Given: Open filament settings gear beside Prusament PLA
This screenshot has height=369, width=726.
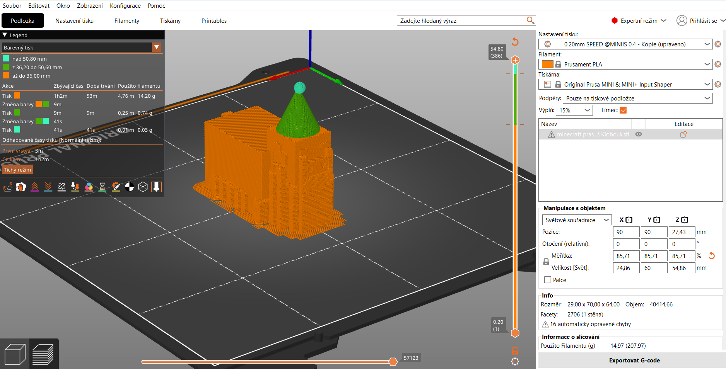Looking at the screenshot, I should pyautogui.click(x=718, y=64).
